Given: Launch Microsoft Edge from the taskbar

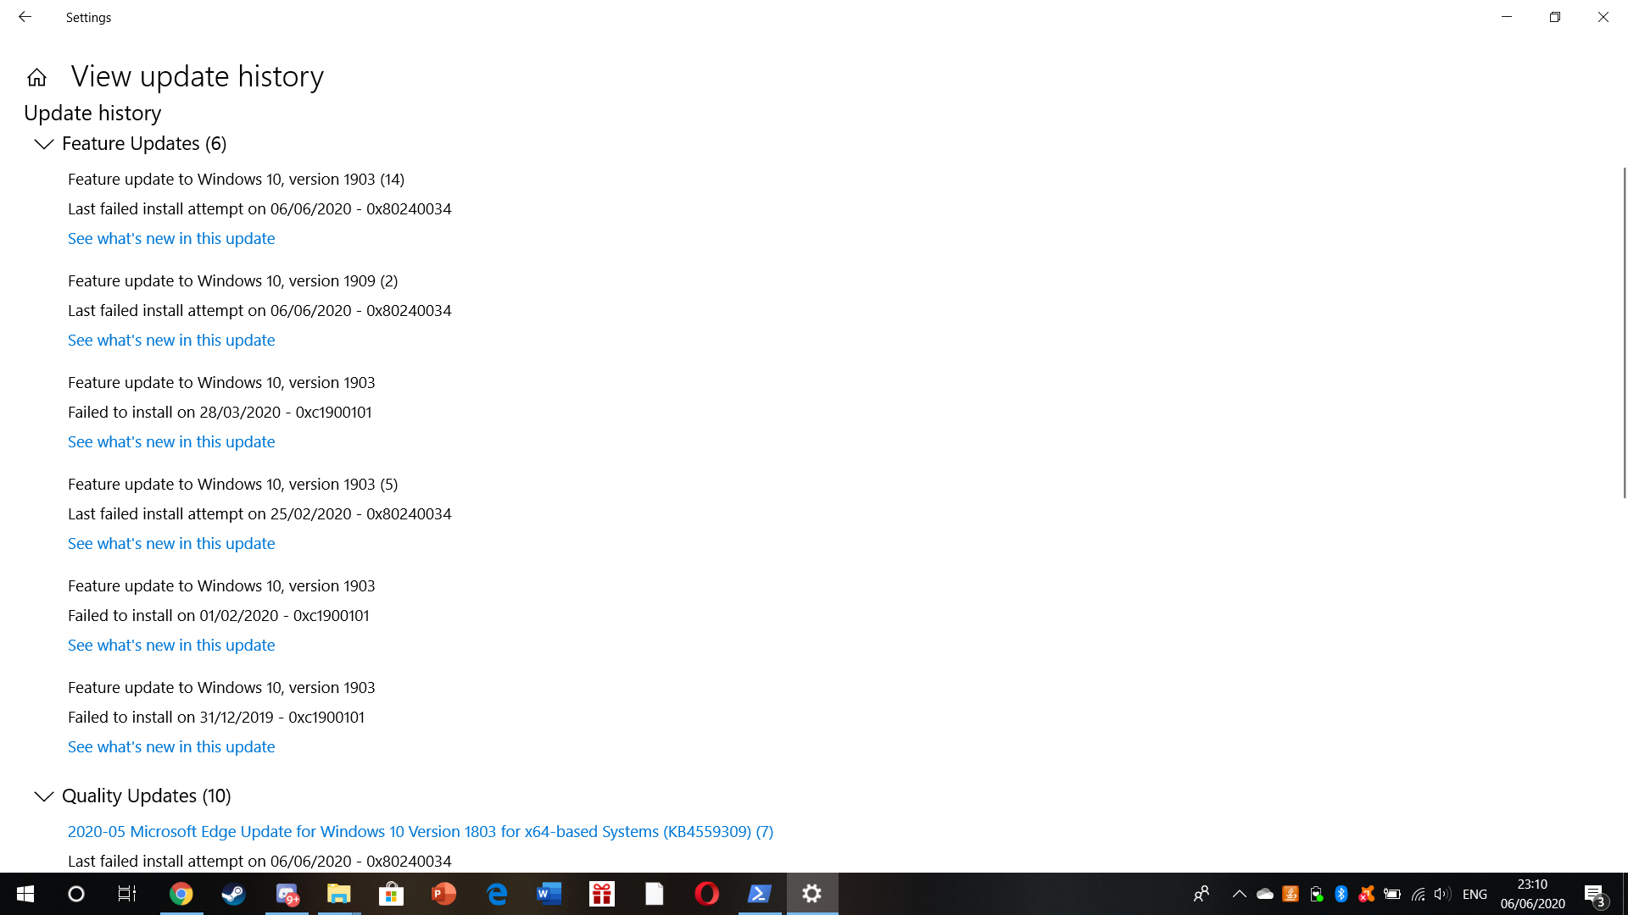Looking at the screenshot, I should tap(497, 894).
